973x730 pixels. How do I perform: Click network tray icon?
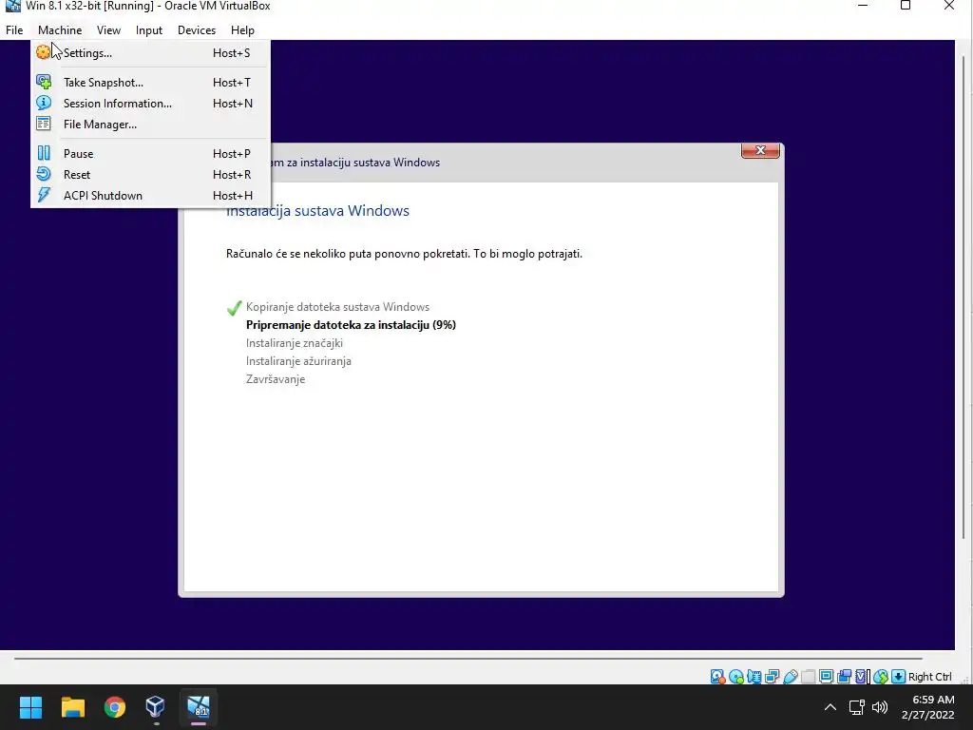857,706
